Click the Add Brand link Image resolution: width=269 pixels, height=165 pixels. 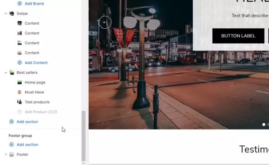point(34,4)
